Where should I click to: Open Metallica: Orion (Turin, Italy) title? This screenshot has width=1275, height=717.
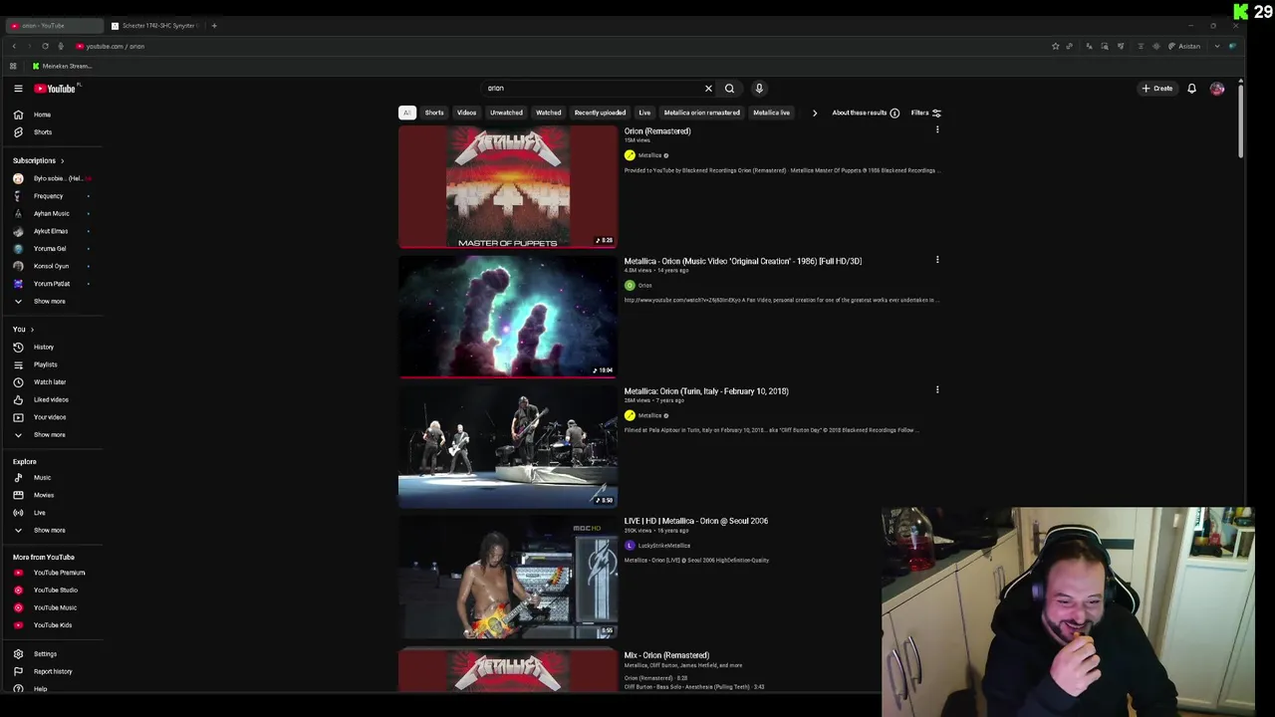click(706, 391)
